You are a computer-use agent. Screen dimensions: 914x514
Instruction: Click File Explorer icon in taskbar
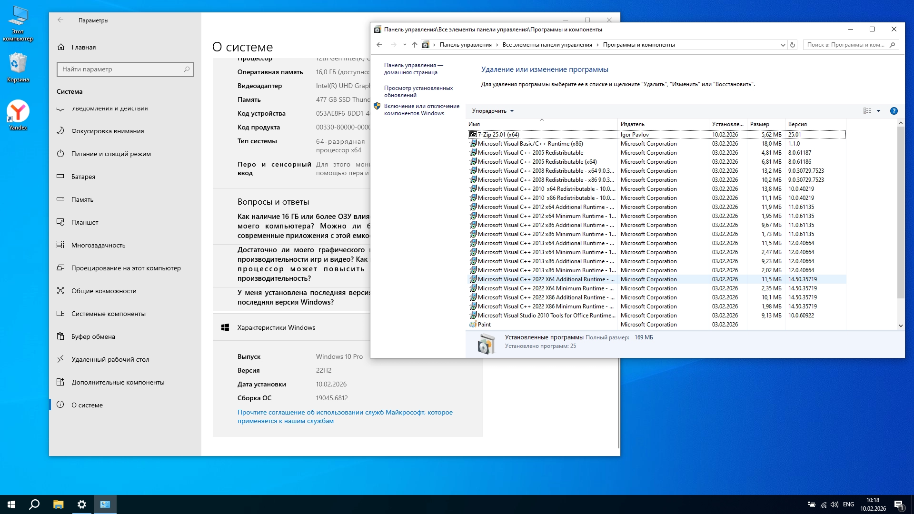tap(58, 504)
